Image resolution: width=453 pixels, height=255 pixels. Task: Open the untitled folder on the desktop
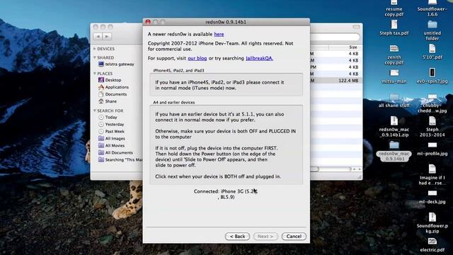432,30
